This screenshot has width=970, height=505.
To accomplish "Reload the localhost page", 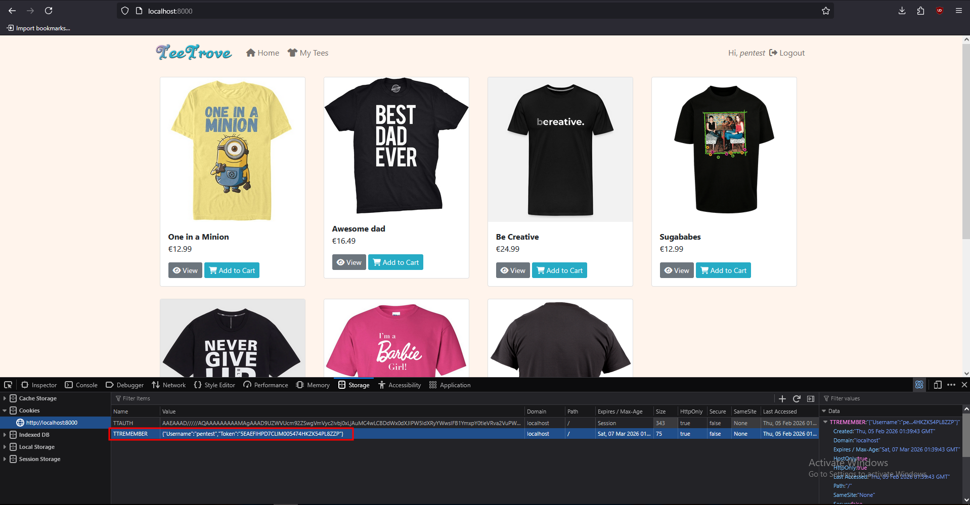I will [49, 11].
